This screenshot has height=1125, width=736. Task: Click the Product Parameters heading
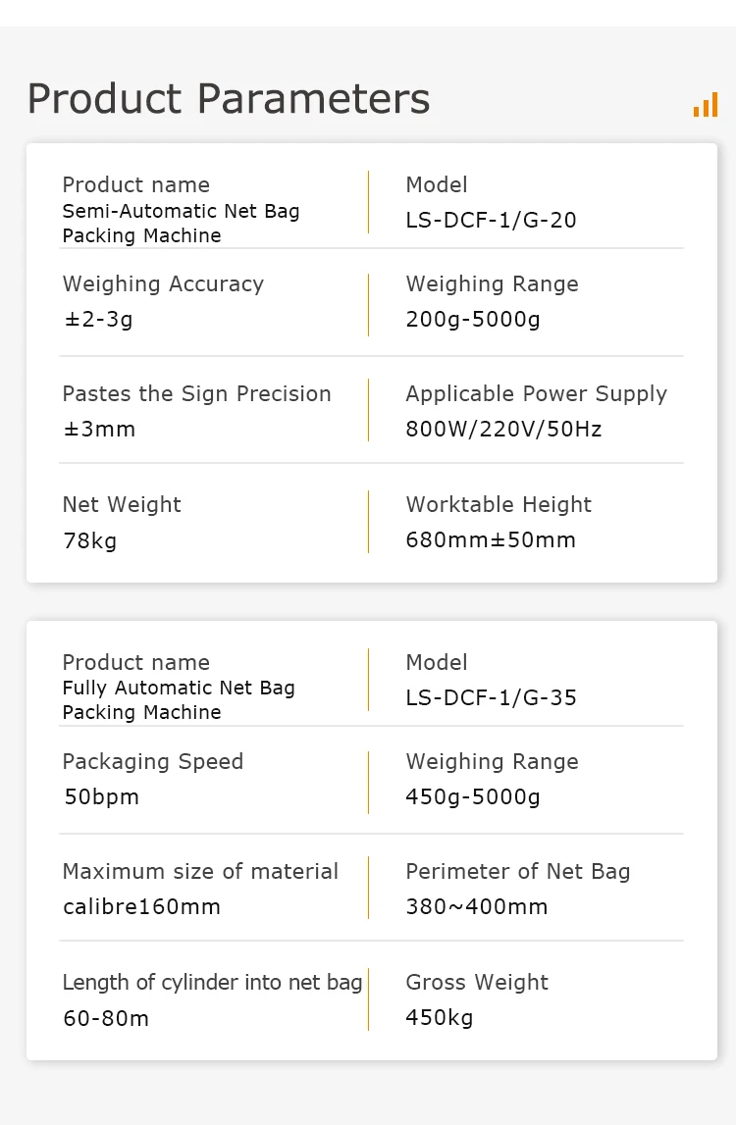tap(228, 99)
